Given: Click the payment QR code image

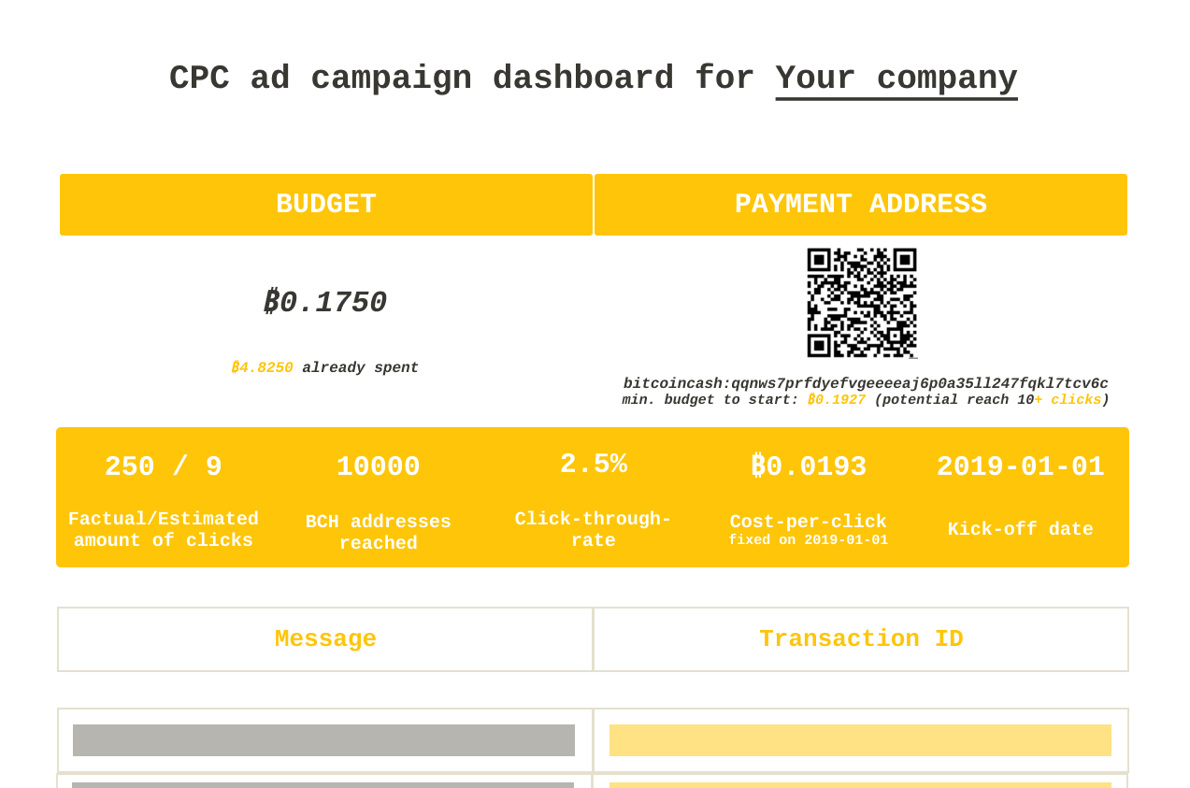Looking at the screenshot, I should coord(861,302).
